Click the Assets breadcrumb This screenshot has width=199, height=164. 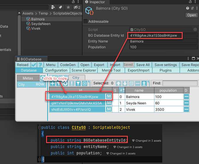[x=28, y=13]
